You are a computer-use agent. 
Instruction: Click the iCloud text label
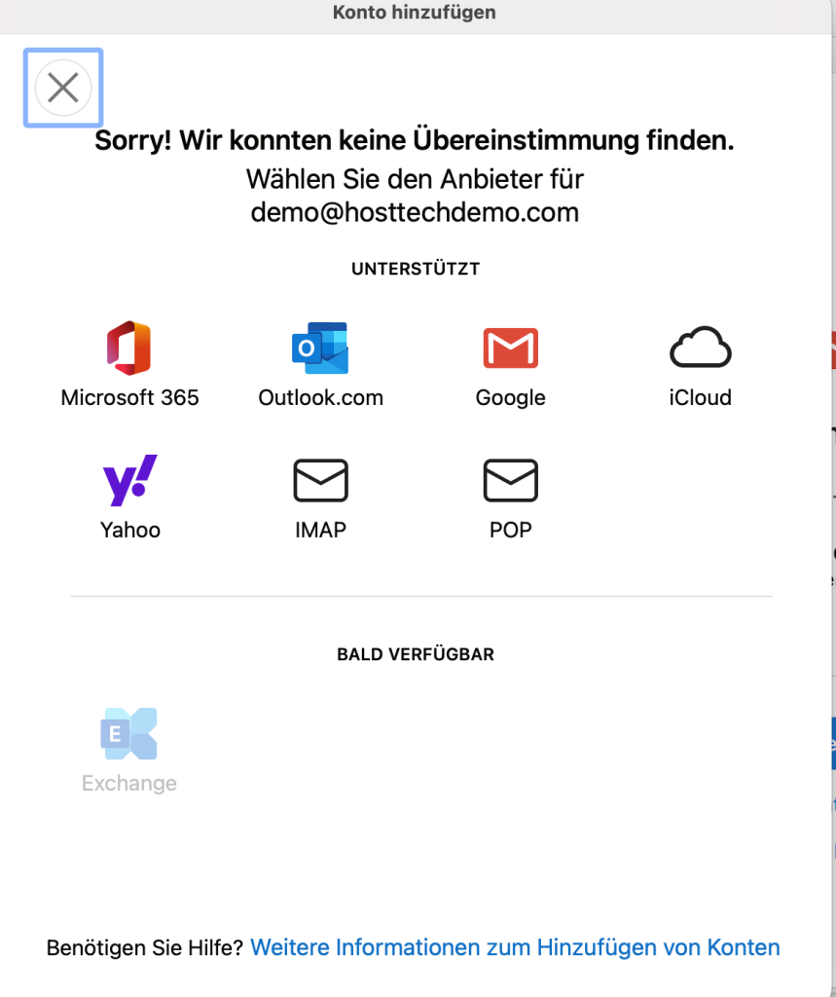tap(700, 397)
